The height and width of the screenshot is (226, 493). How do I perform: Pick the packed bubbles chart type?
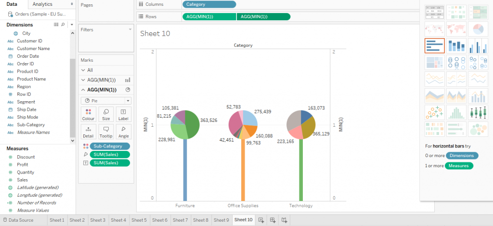pos(478,129)
